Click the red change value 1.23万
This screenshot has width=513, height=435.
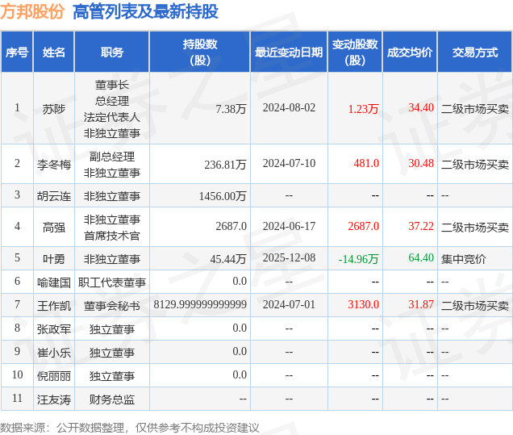click(x=363, y=109)
